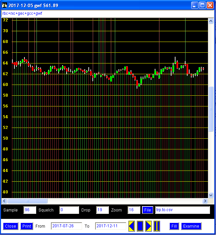Click the 72 price axis label
Screen dimensions: 216x235
click(x=5, y=20)
